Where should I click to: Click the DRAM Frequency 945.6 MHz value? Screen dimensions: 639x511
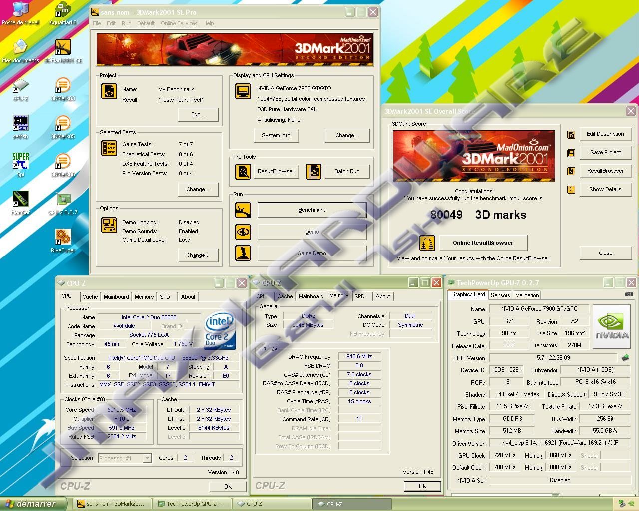pos(359,356)
